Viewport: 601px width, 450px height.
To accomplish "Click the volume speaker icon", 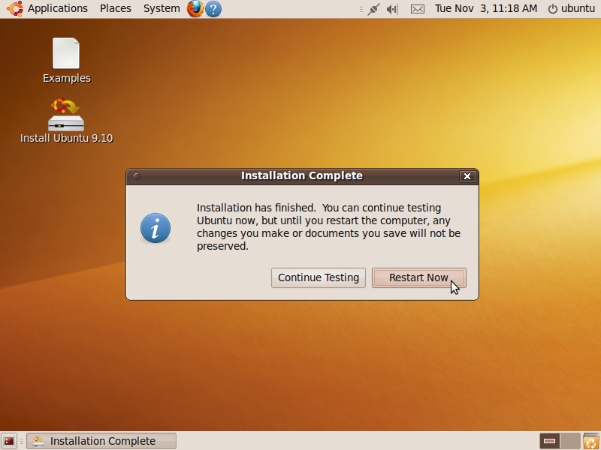I will (x=391, y=9).
